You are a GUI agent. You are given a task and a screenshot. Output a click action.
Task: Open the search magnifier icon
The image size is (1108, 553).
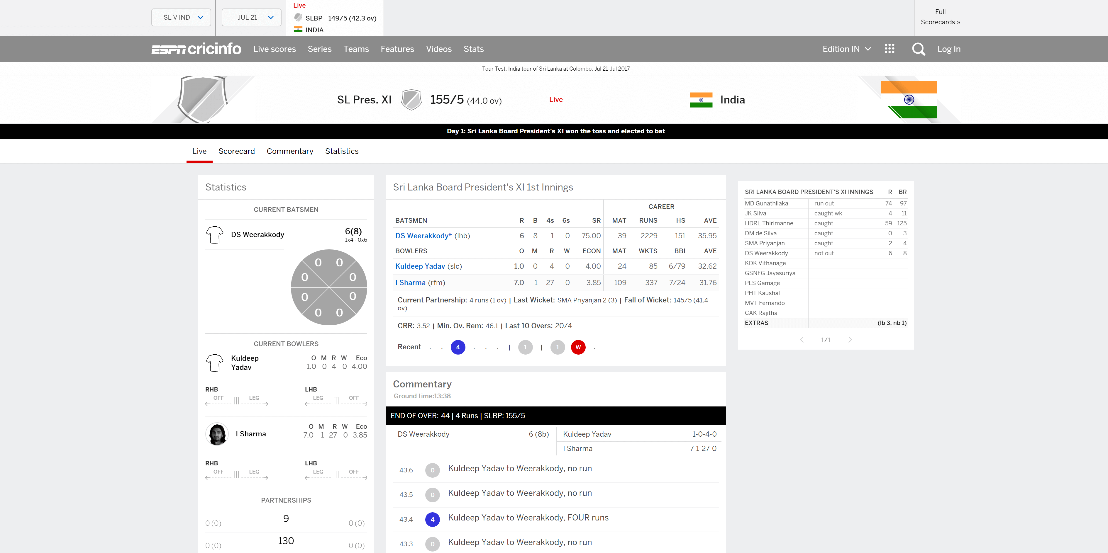point(918,49)
